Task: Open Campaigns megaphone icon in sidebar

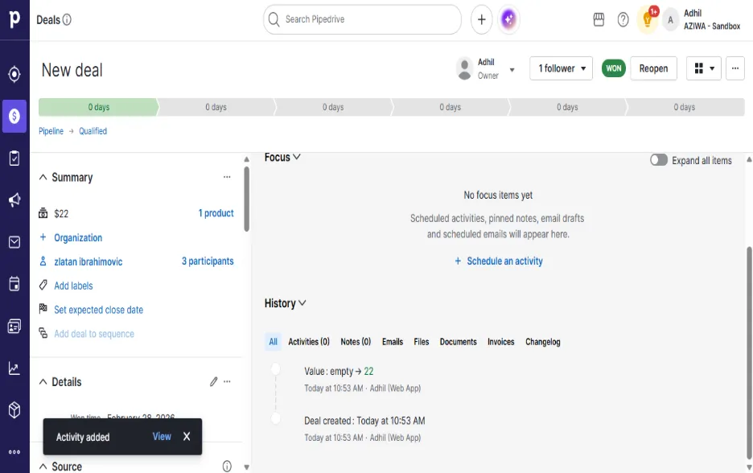Action: [x=14, y=199]
